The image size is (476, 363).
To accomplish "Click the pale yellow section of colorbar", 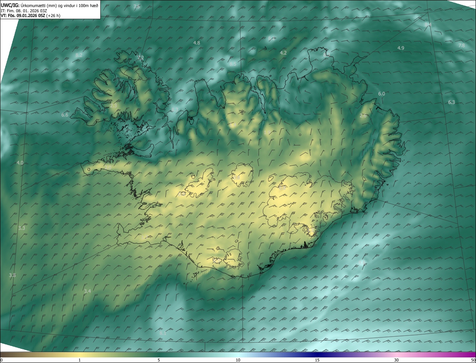I will [80, 354].
